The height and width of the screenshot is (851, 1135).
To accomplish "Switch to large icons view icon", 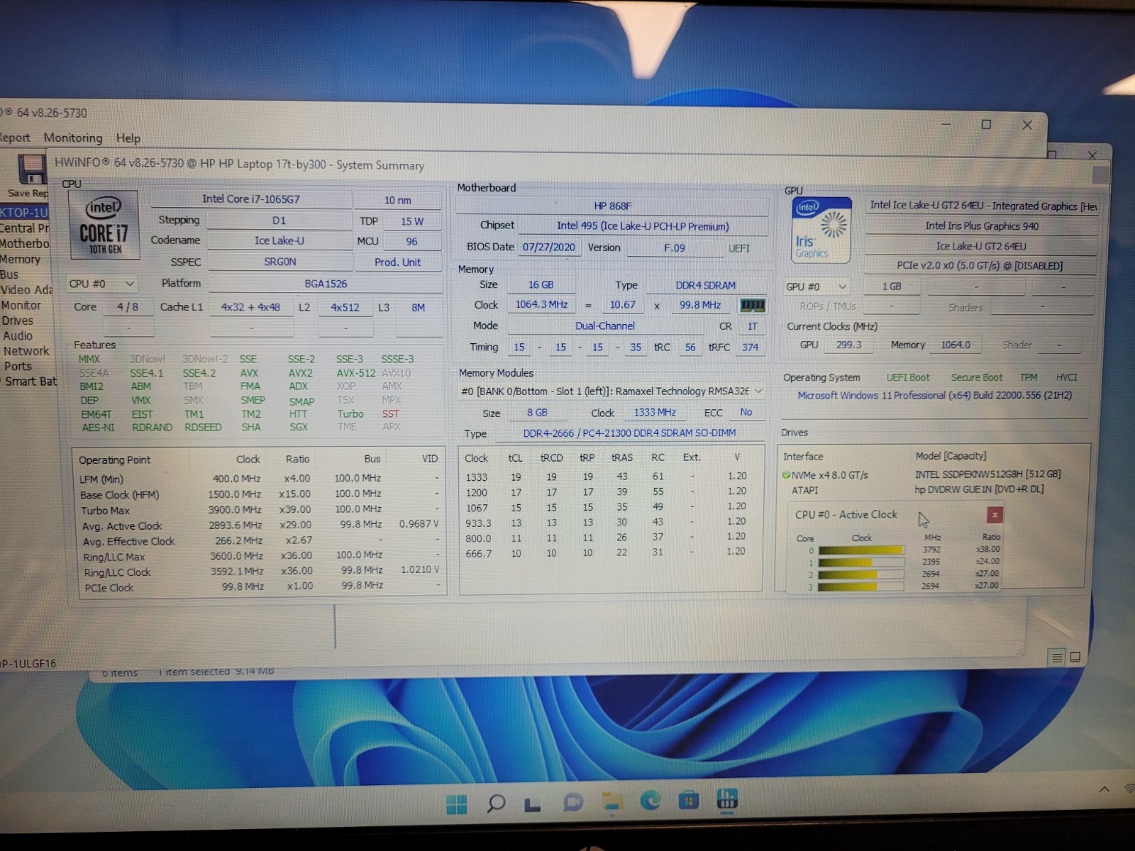I will click(1075, 657).
